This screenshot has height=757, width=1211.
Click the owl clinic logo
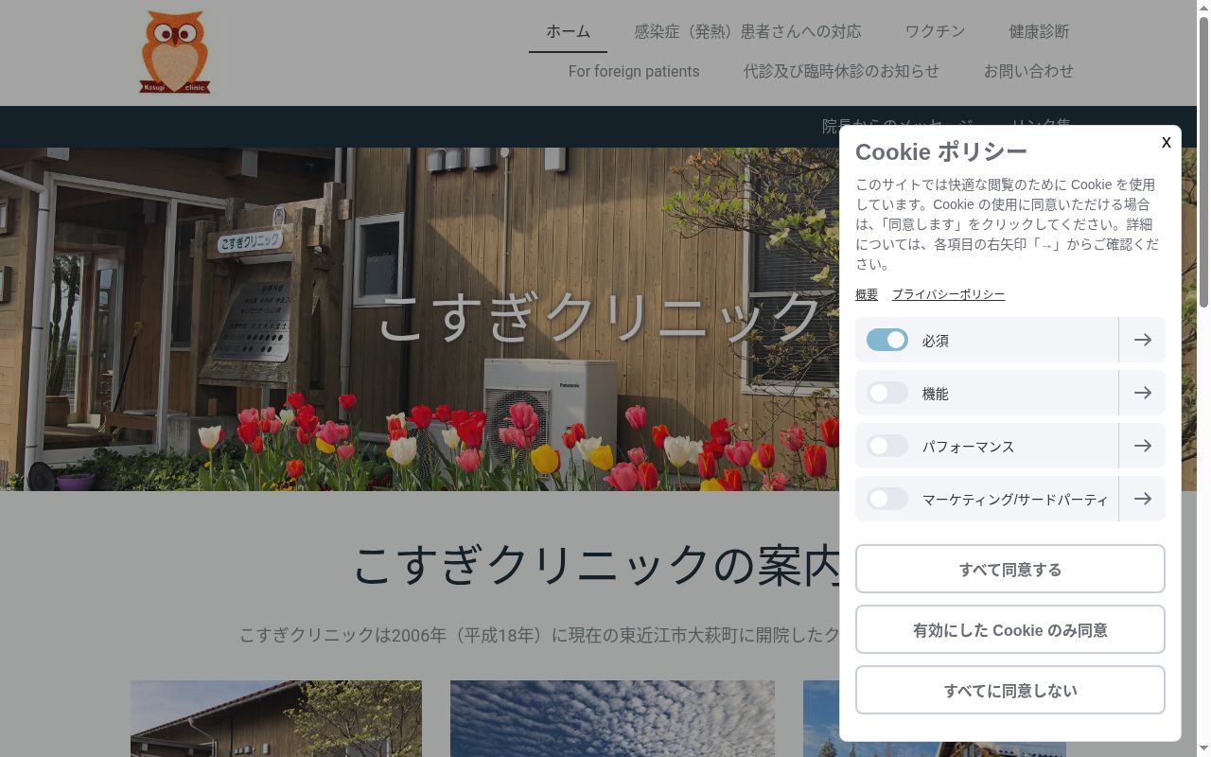(175, 52)
